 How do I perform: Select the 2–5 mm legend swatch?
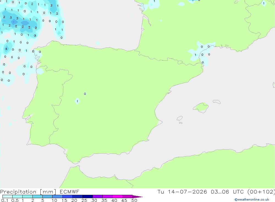pyautogui.click(x=37, y=196)
